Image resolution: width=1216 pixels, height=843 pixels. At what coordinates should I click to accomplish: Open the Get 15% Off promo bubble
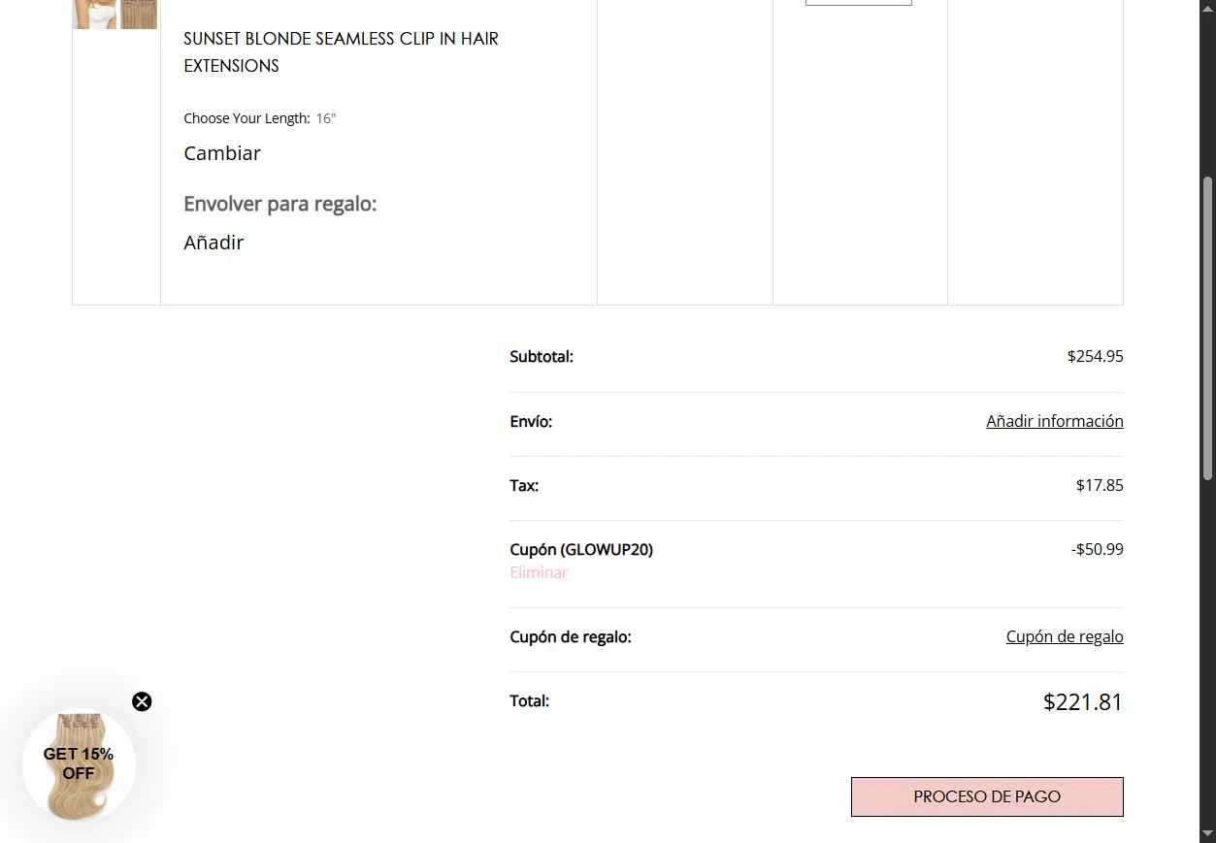click(x=79, y=765)
